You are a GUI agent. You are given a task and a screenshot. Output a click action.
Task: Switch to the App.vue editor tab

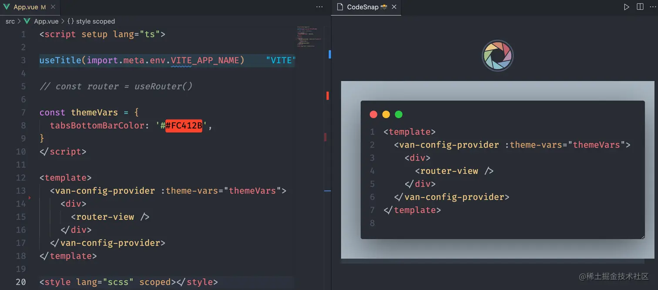(30, 7)
